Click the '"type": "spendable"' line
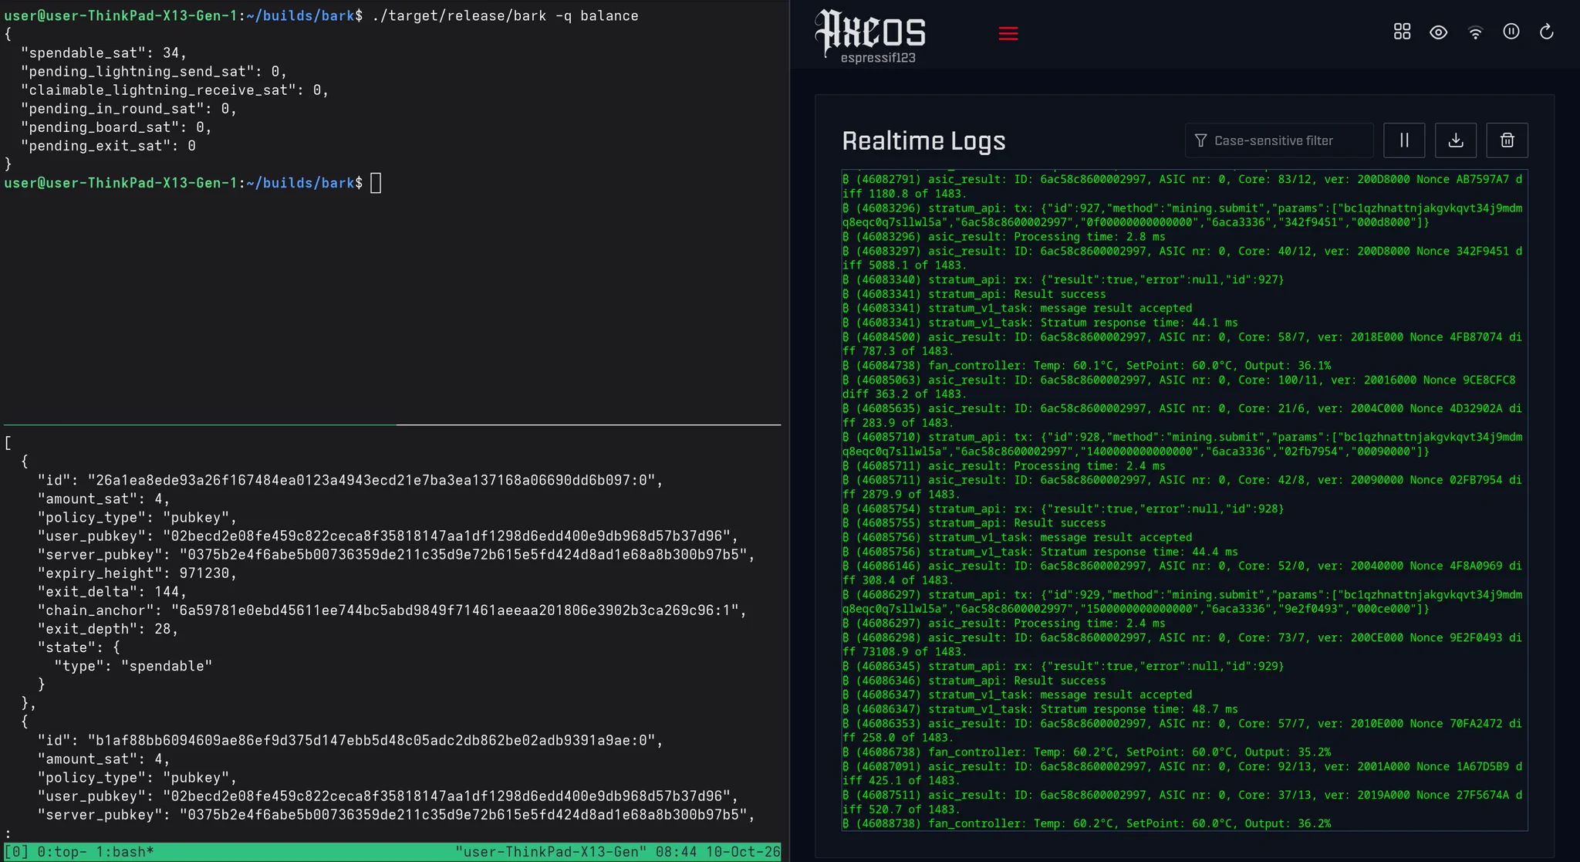 pos(133,666)
